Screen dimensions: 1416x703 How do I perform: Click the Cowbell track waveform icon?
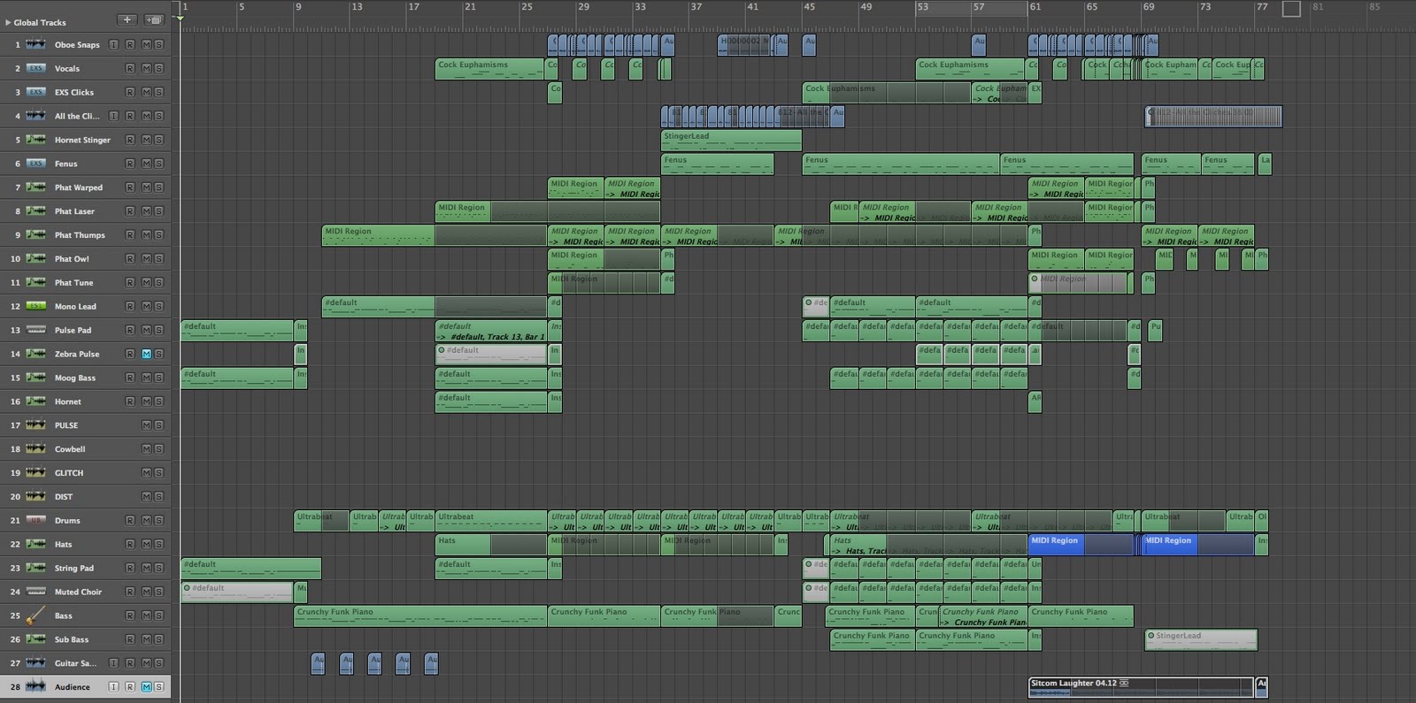(35, 449)
